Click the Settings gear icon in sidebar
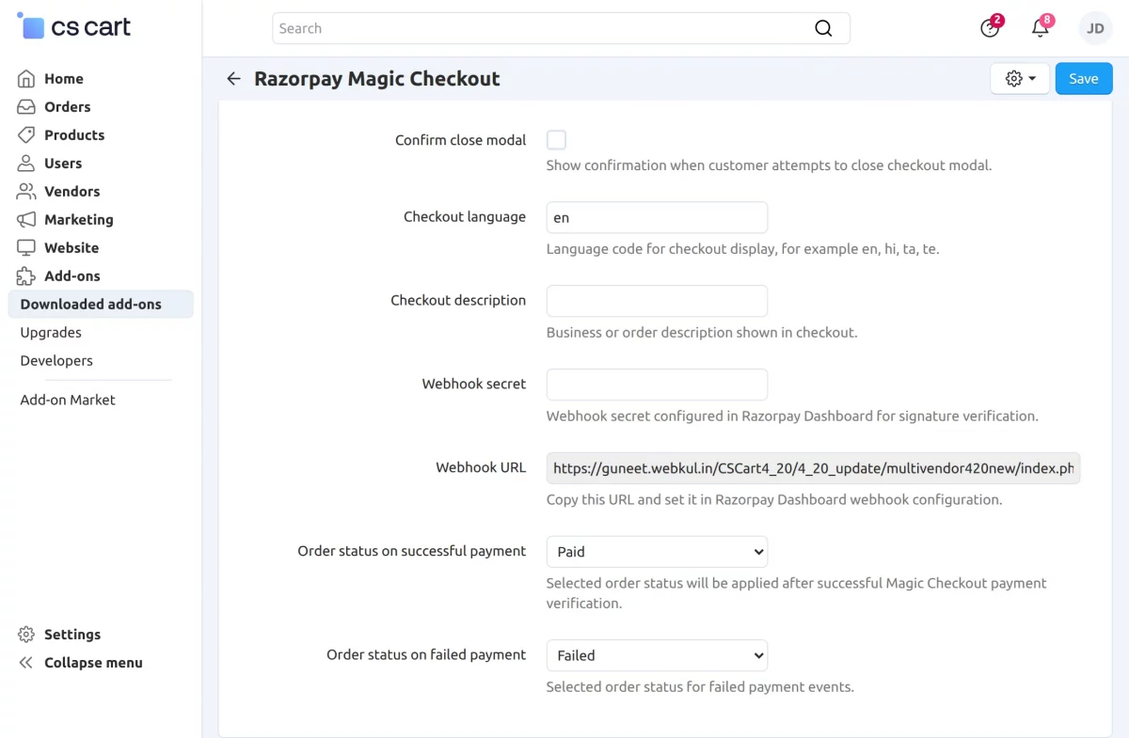Viewport: 1129px width, 738px height. 27,635
